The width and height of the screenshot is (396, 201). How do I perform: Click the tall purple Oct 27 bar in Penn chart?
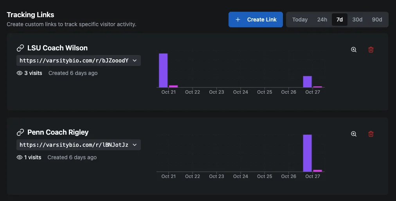click(x=307, y=153)
